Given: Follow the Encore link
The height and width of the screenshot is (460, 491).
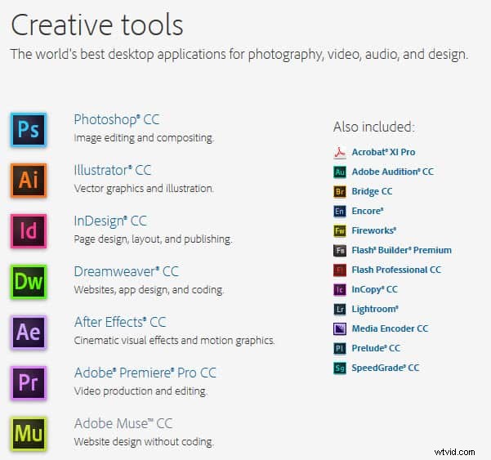Looking at the screenshot, I should pos(368,211).
